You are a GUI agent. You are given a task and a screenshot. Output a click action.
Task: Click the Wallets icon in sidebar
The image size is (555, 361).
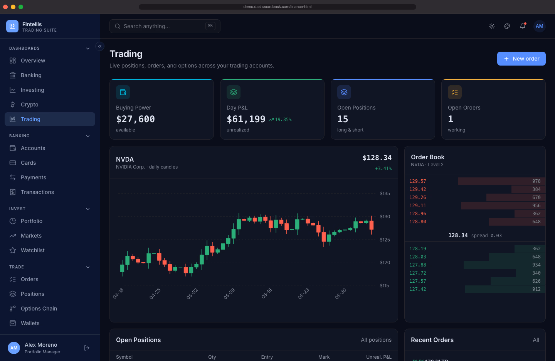13,323
